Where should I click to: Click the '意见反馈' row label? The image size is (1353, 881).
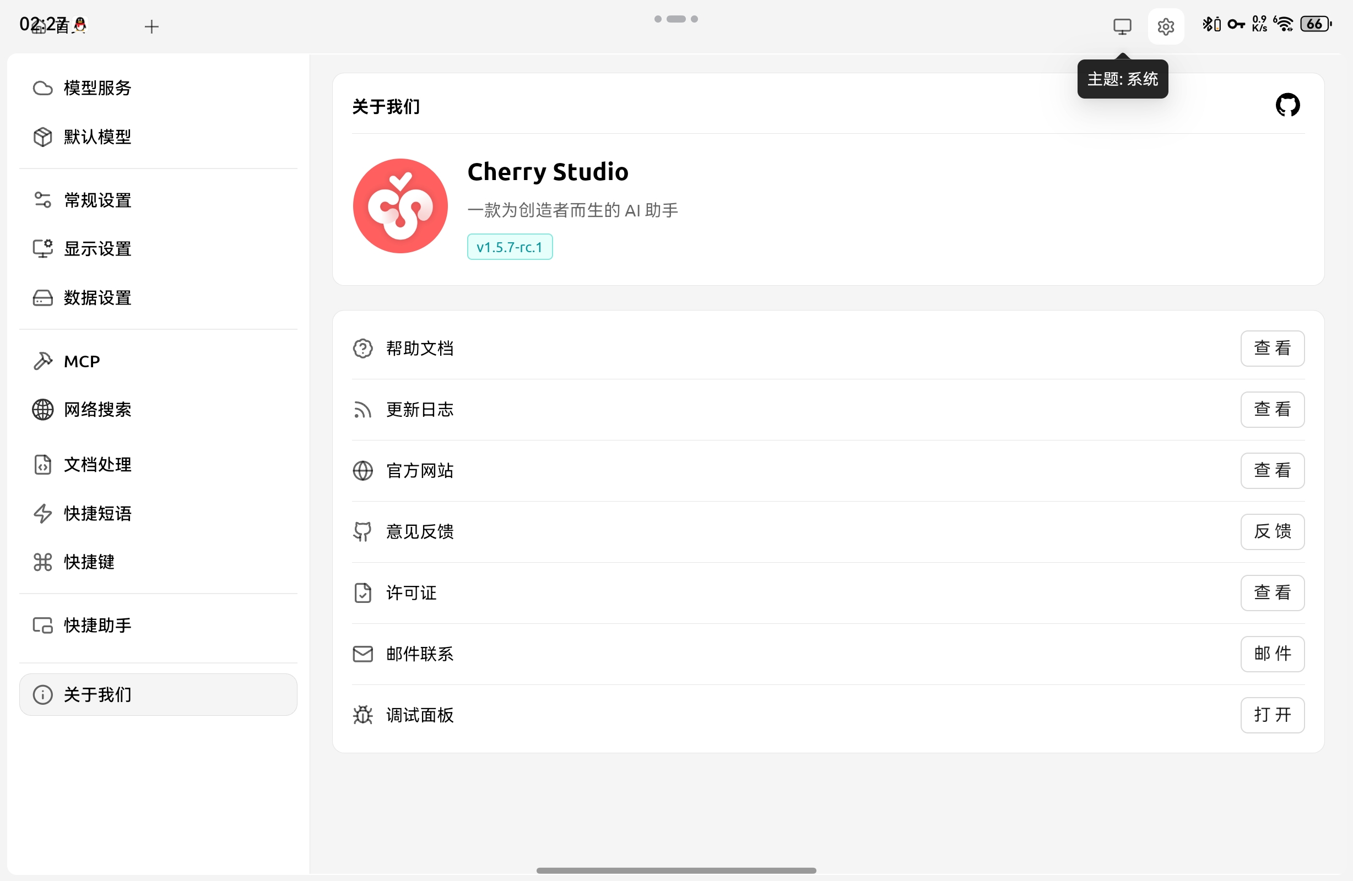[420, 531]
